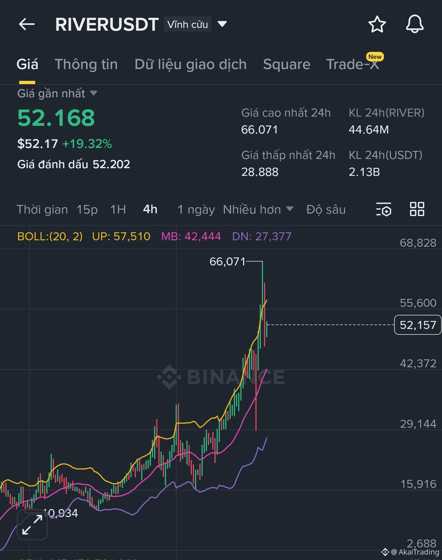
Task: Tap the 68,828 price axis label
Action: (418, 243)
